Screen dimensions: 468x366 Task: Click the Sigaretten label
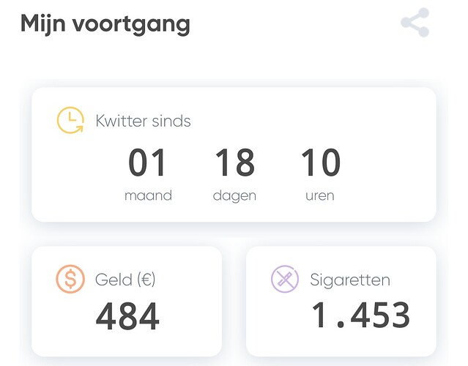click(x=350, y=280)
